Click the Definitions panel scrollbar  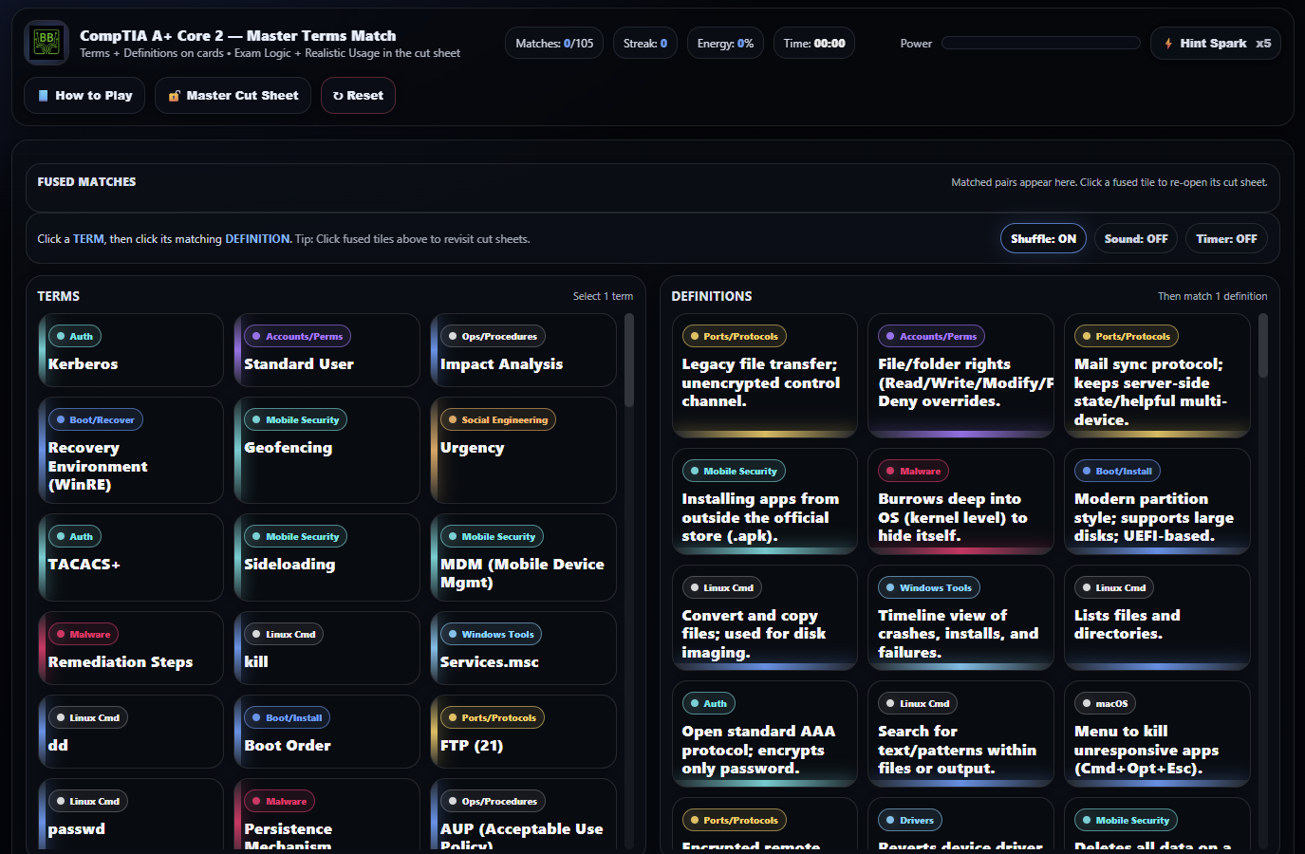pyautogui.click(x=1262, y=346)
